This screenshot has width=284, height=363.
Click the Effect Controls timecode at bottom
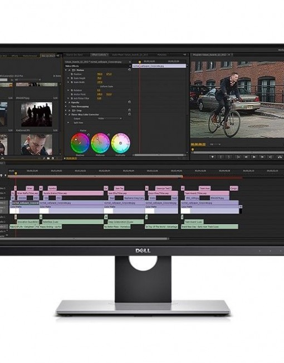pyautogui.click(x=71, y=158)
